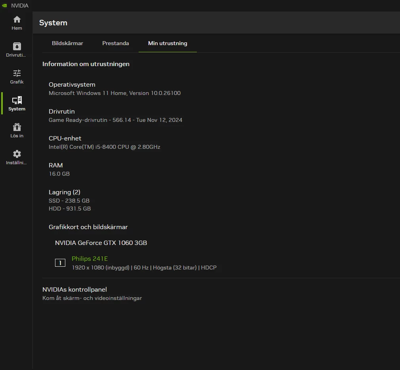The height and width of the screenshot is (370, 400).
Task: Switch to the Bildskärmar tab
Action: (67, 43)
